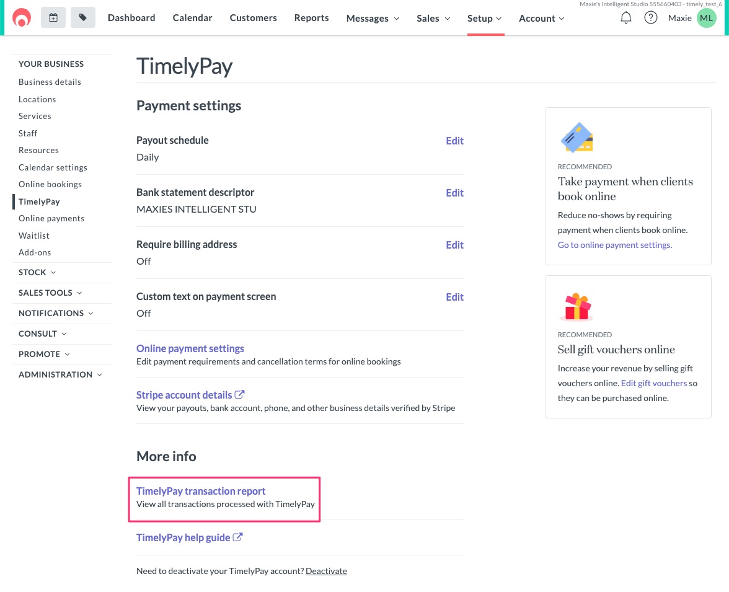Viewport: 729px width, 592px height.
Task: Open the Setup dropdown menu
Action: [x=485, y=18]
